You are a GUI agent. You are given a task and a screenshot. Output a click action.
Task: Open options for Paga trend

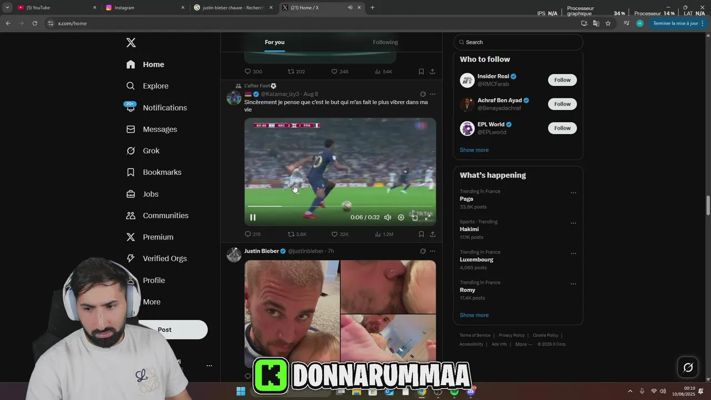[573, 193]
